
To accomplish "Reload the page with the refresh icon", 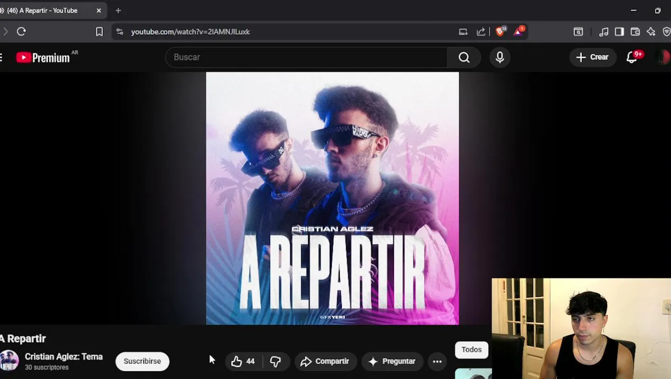I will (x=21, y=32).
